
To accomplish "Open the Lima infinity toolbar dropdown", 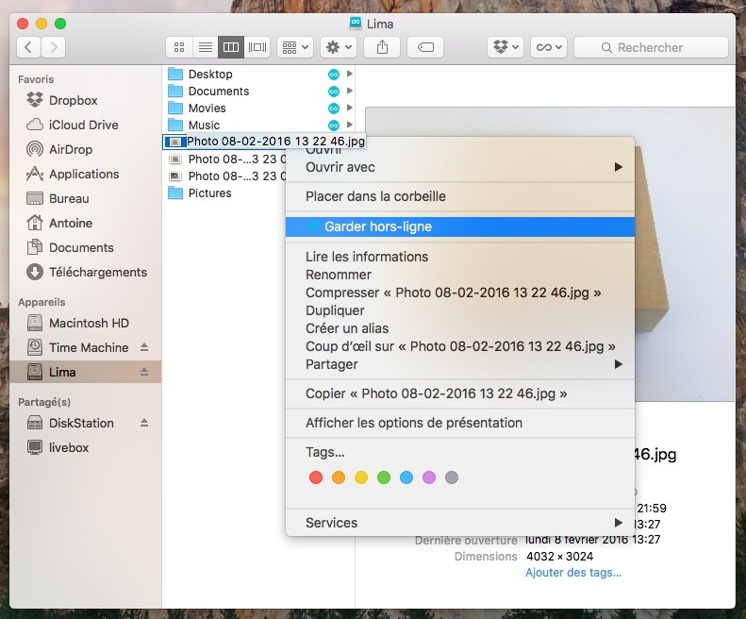I will click(x=549, y=47).
